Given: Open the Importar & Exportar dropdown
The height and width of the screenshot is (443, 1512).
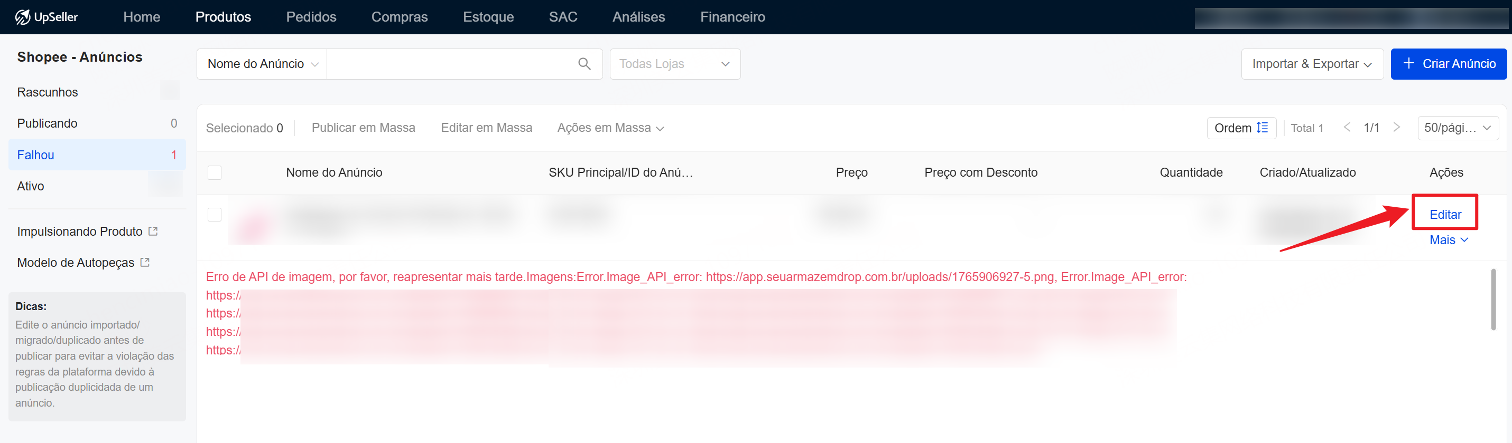Looking at the screenshot, I should (x=1311, y=64).
